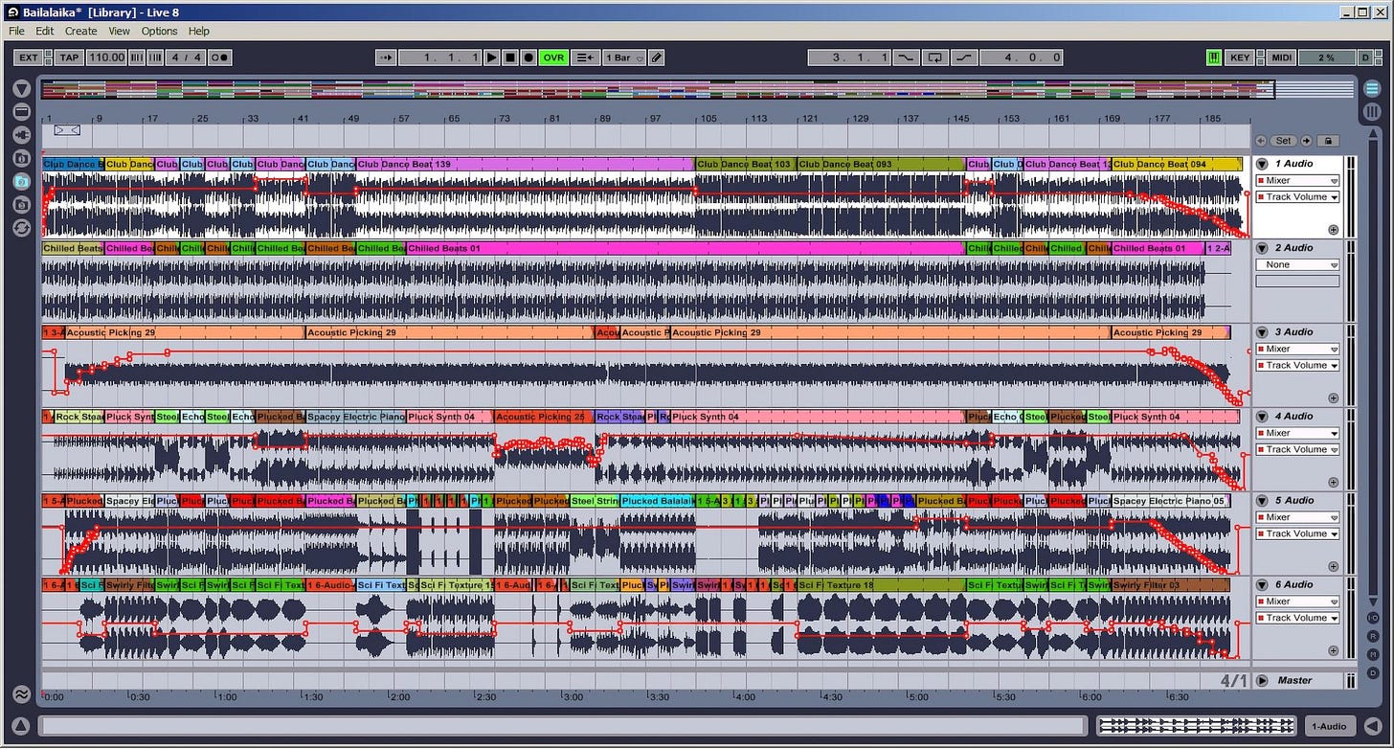Open the Live Device Browser icon

coord(22,112)
